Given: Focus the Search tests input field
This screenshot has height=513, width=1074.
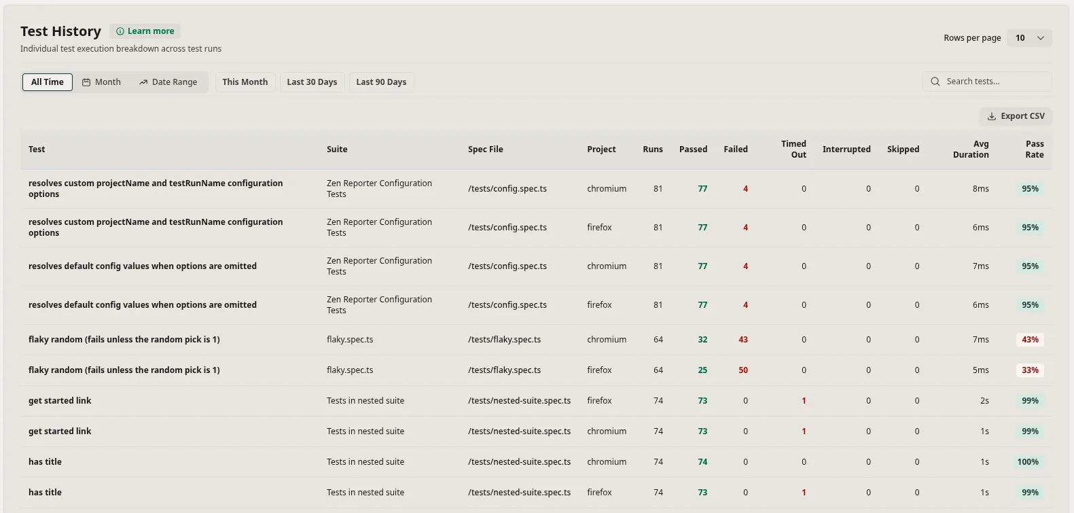Looking at the screenshot, I should pyautogui.click(x=987, y=82).
